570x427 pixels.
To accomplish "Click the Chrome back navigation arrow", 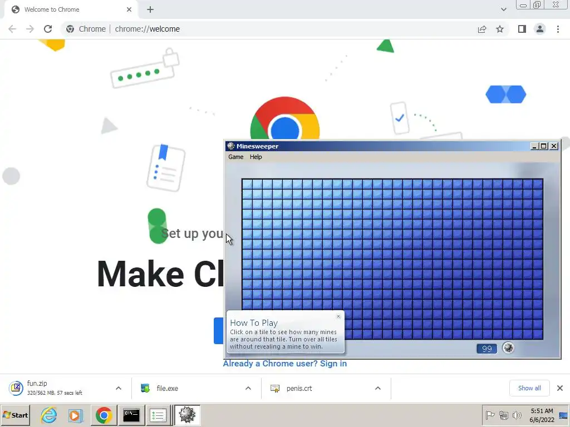I will click(x=12, y=29).
